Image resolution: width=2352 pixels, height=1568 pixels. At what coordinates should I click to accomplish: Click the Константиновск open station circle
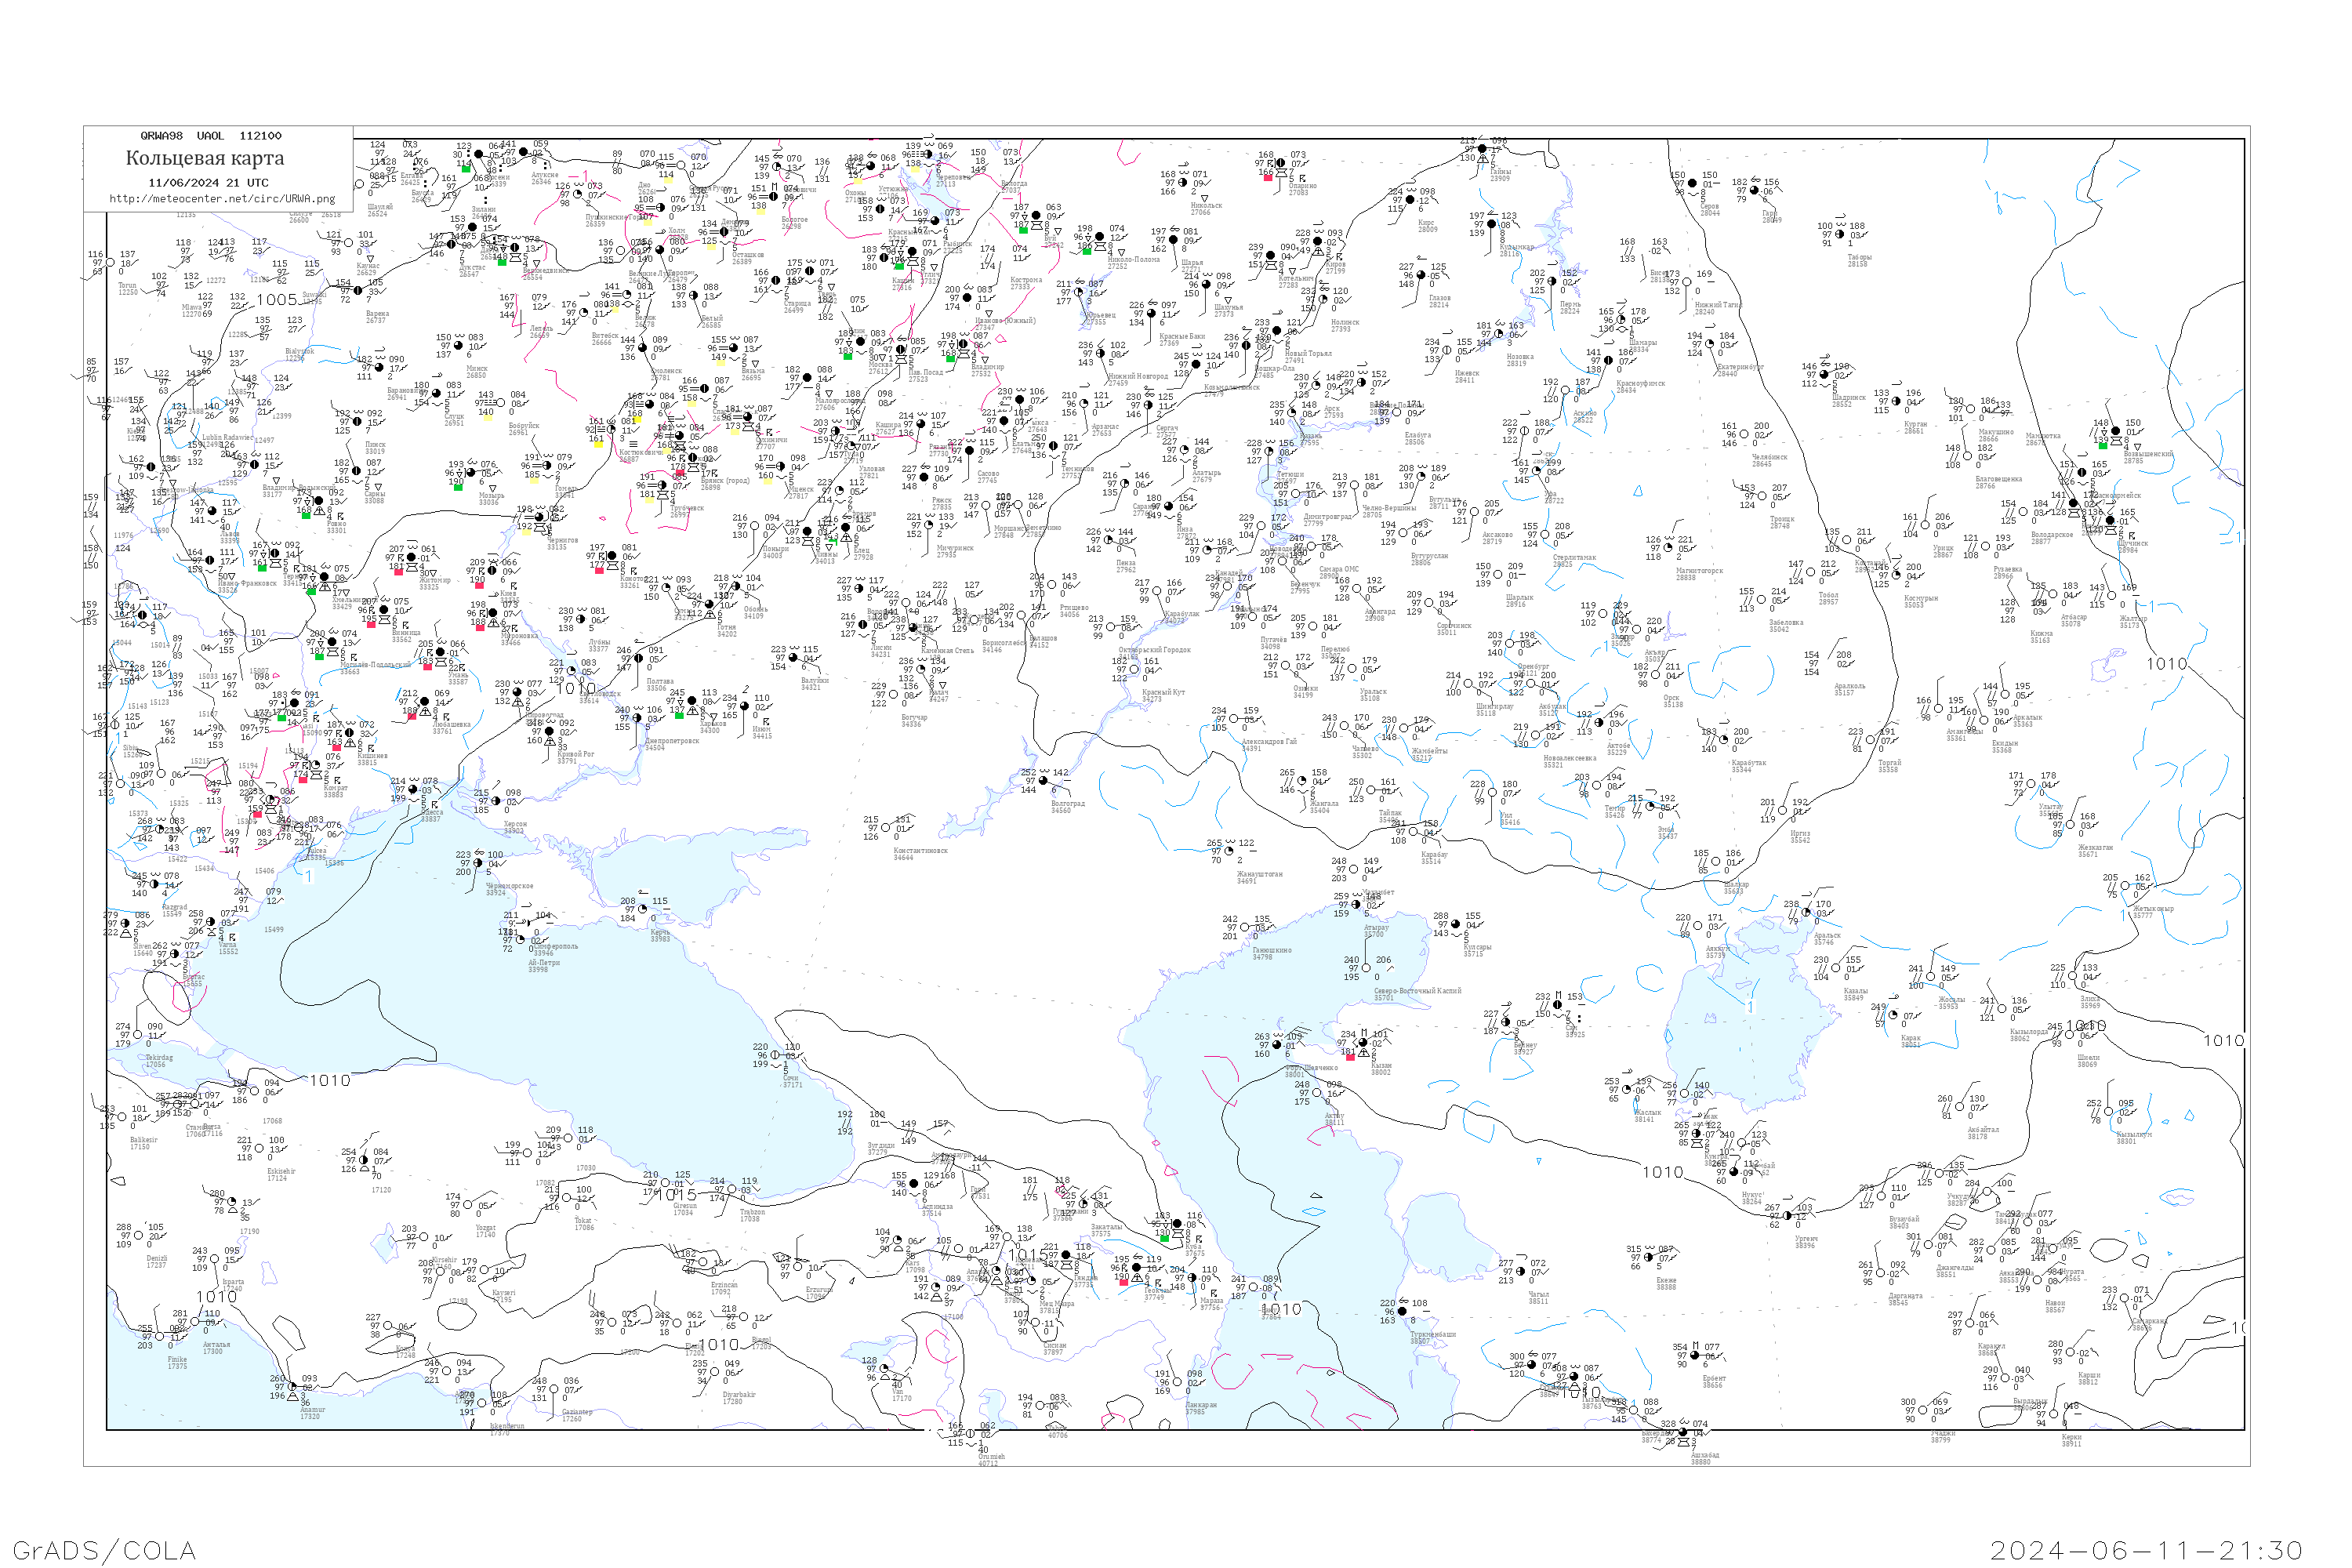(x=886, y=828)
